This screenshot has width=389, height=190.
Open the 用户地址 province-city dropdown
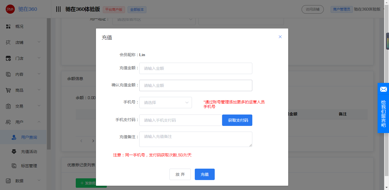click(154, 20)
